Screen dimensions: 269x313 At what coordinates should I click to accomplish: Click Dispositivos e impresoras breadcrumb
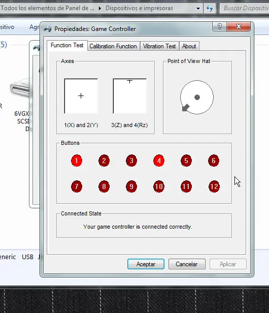point(139,8)
